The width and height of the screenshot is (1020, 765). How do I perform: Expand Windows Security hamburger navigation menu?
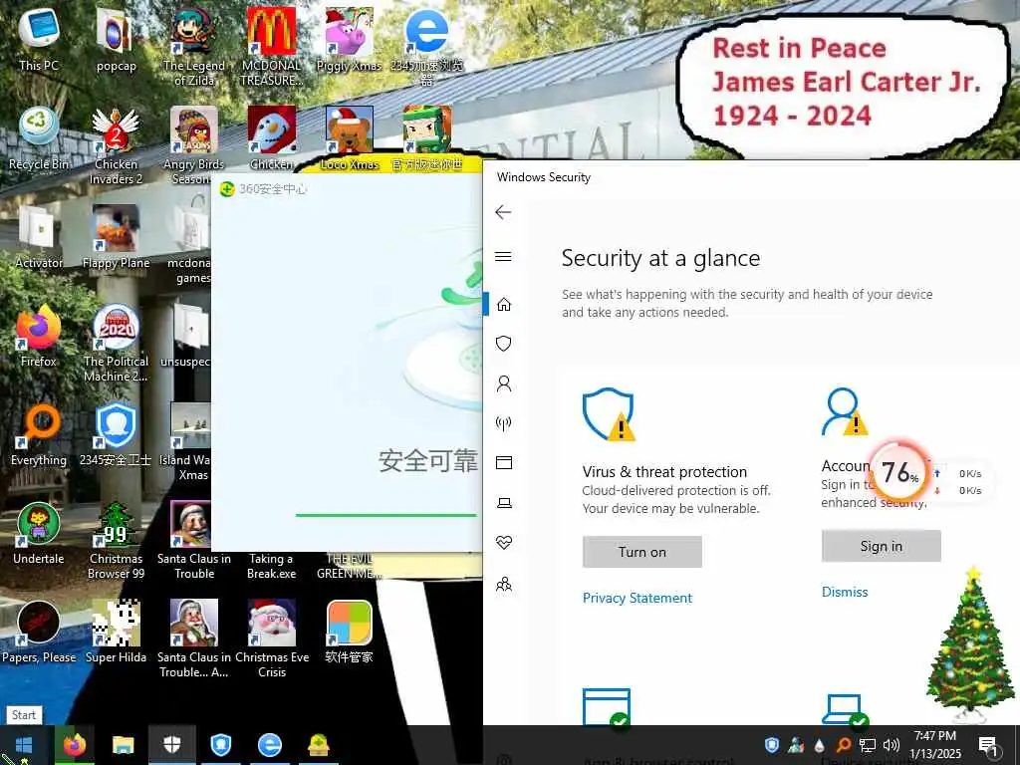point(503,256)
